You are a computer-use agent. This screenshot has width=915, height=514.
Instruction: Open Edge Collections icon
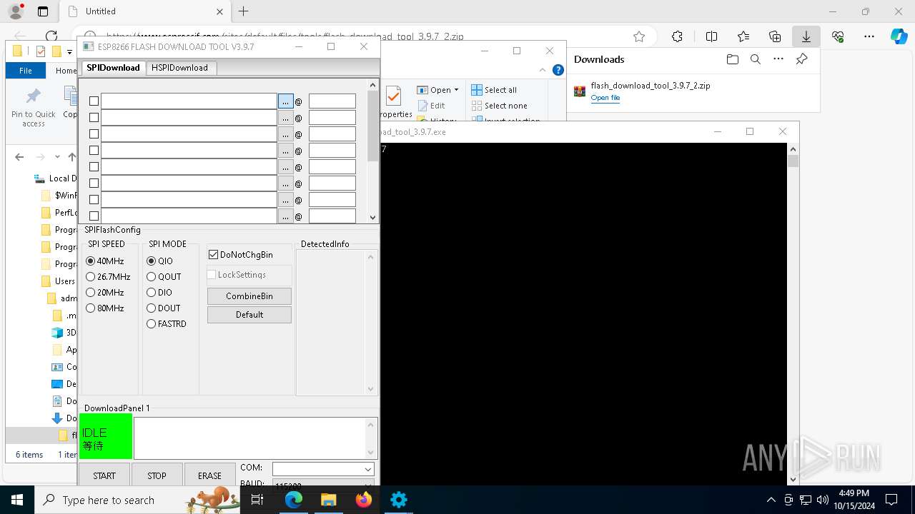pos(775,36)
